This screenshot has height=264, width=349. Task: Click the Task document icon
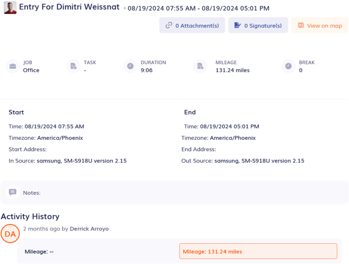(73, 67)
